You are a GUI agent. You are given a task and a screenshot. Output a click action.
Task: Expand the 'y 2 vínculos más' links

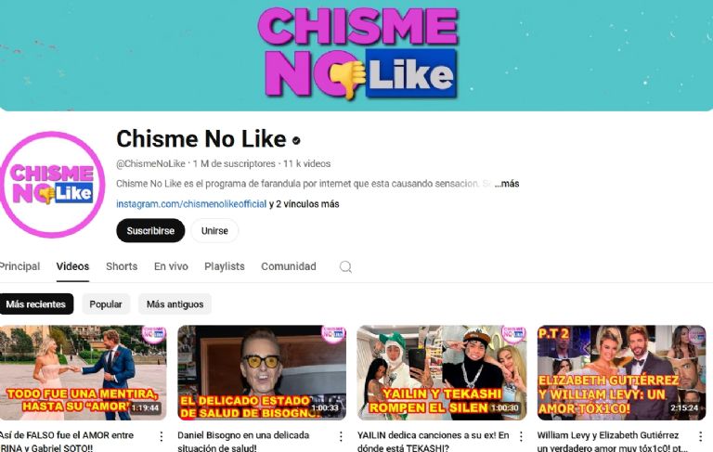305,204
